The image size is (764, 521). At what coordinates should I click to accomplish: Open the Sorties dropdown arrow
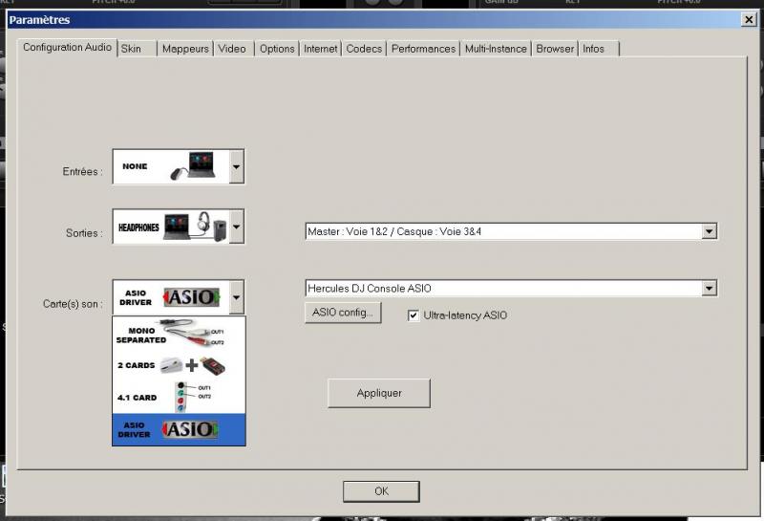click(x=236, y=228)
